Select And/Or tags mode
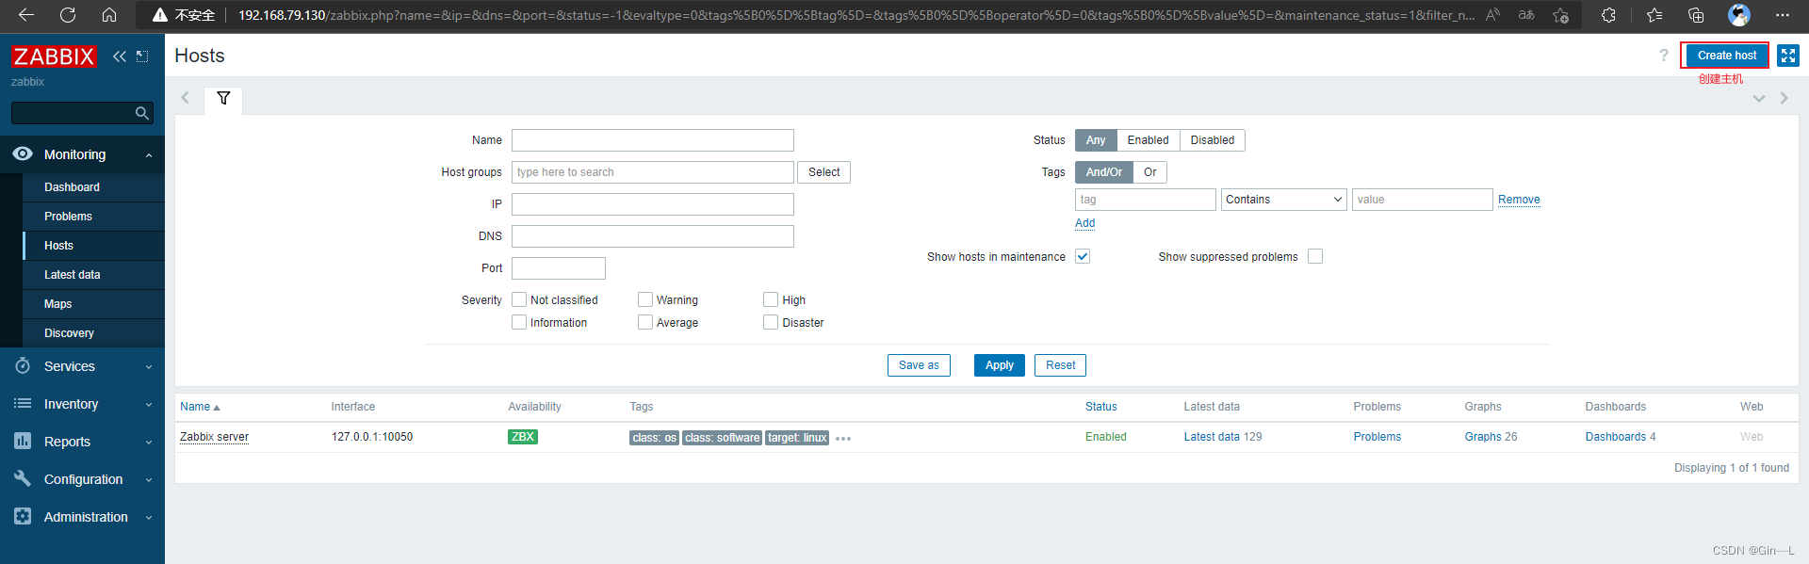Image resolution: width=1809 pixels, height=564 pixels. [x=1104, y=172]
